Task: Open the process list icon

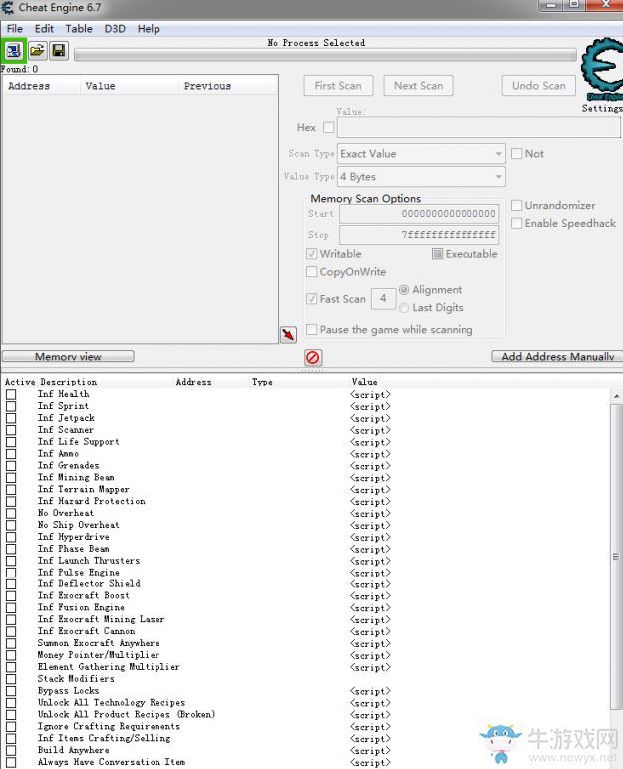Action: 13,50
